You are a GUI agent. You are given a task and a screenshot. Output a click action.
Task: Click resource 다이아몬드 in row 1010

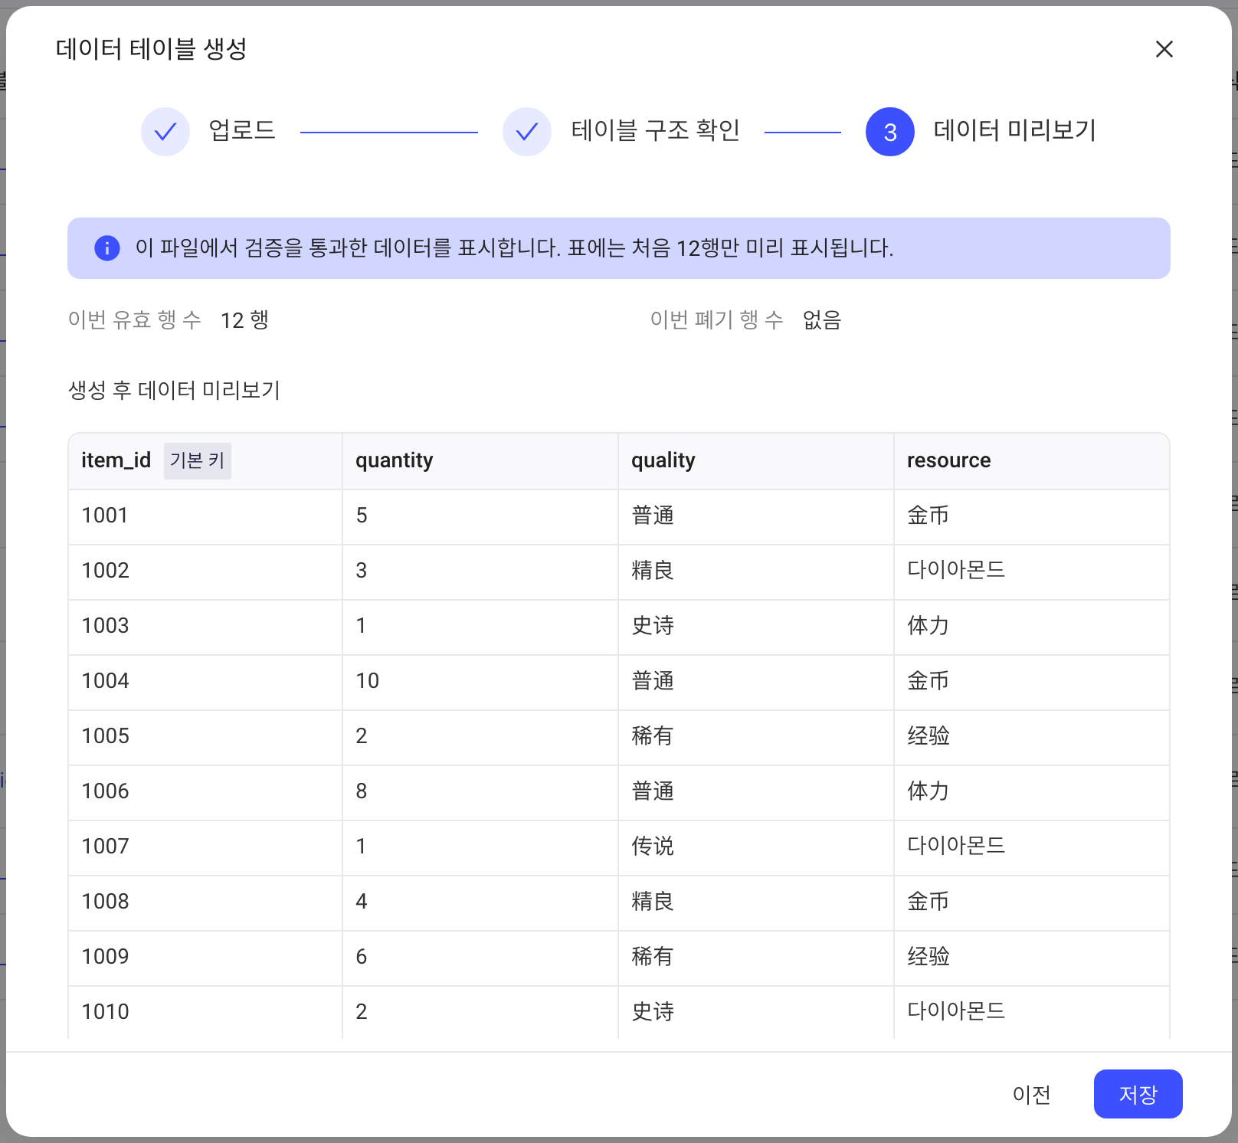coord(956,1011)
